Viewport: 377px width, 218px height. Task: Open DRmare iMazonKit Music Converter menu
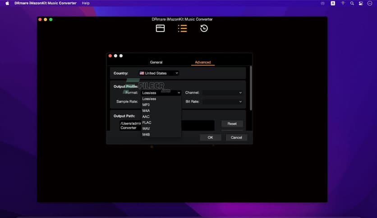pyautogui.click(x=46, y=3)
